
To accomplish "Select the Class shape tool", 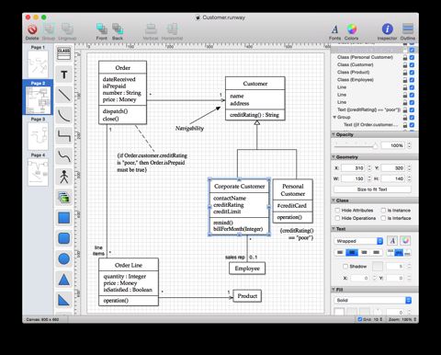I will [63, 53].
